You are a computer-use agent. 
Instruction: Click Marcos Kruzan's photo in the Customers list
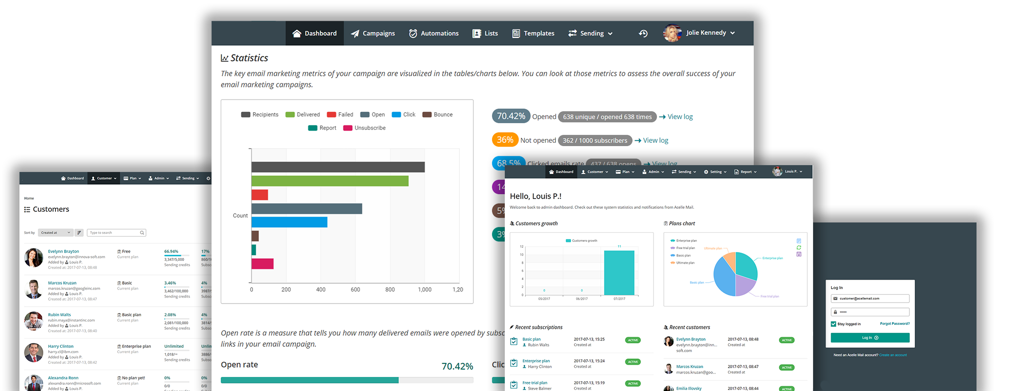[x=34, y=289]
